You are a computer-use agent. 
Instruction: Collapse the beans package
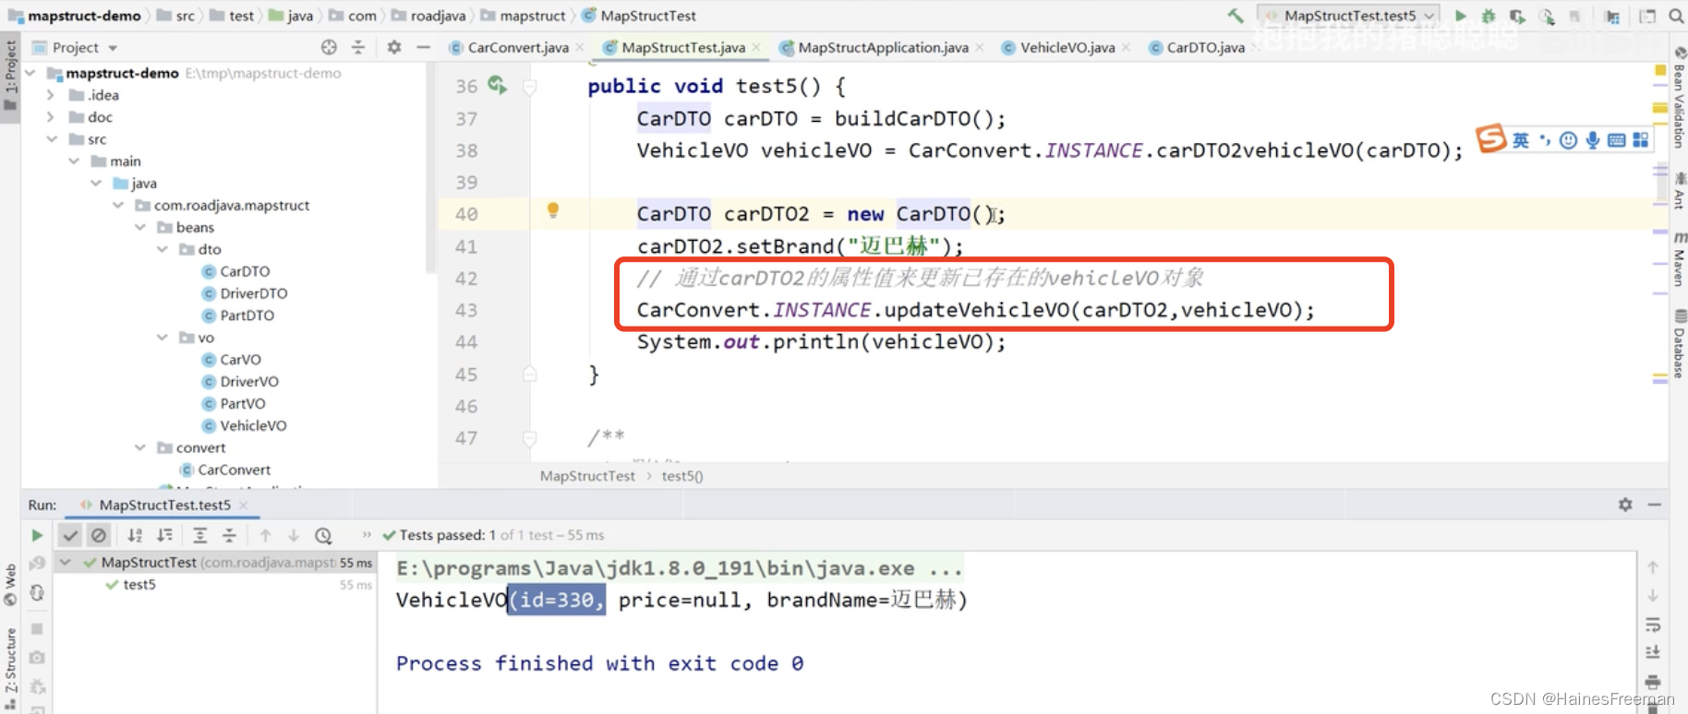(x=140, y=227)
